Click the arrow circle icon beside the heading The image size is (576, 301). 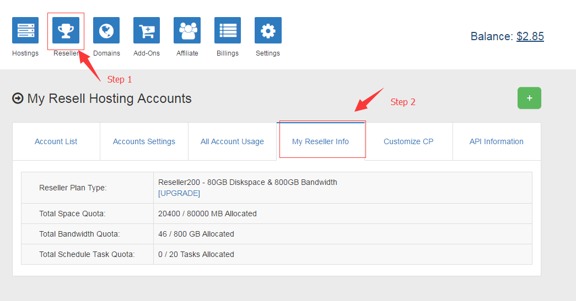click(18, 98)
